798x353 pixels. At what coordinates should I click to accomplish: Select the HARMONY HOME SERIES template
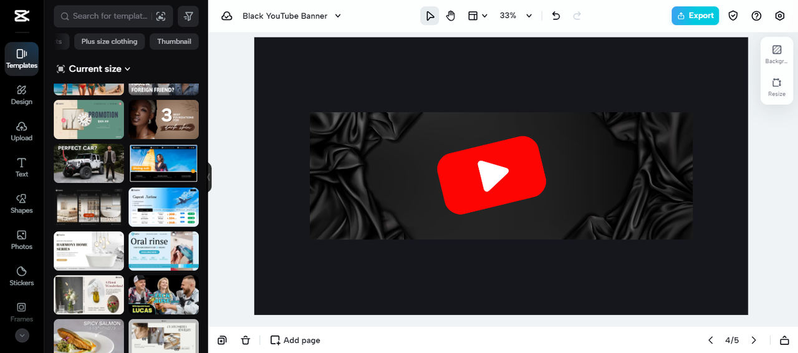point(89,251)
